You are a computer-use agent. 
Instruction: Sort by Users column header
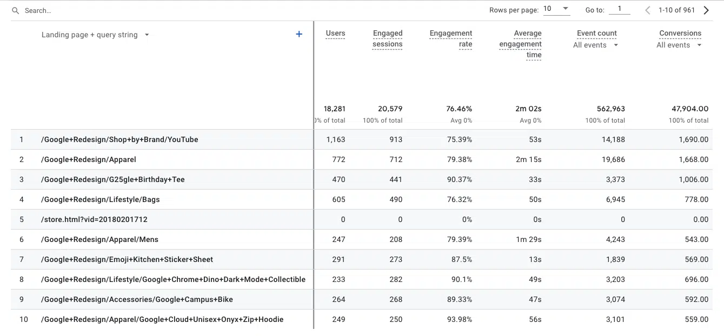coord(335,33)
